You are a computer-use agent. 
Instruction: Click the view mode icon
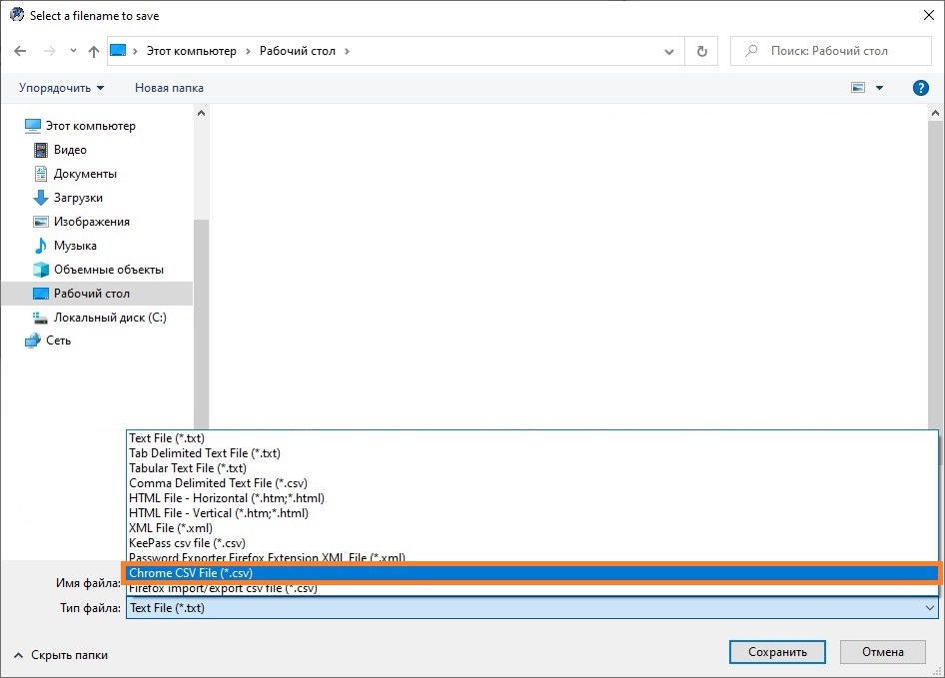pyautogui.click(x=858, y=88)
